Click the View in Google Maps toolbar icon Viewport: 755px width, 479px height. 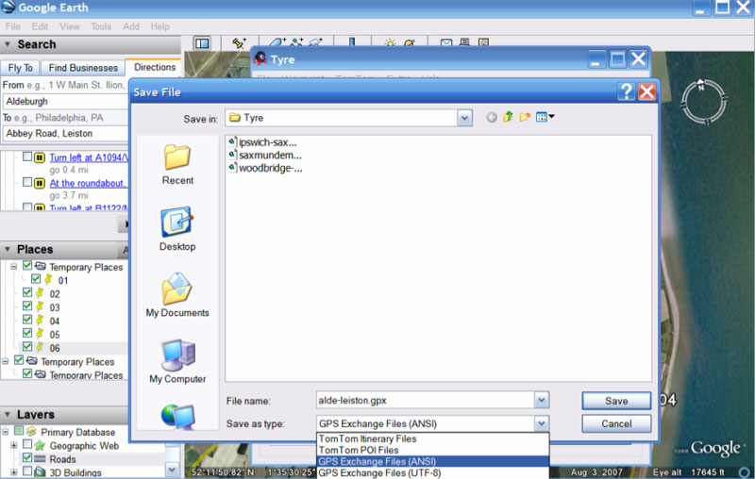coord(483,42)
